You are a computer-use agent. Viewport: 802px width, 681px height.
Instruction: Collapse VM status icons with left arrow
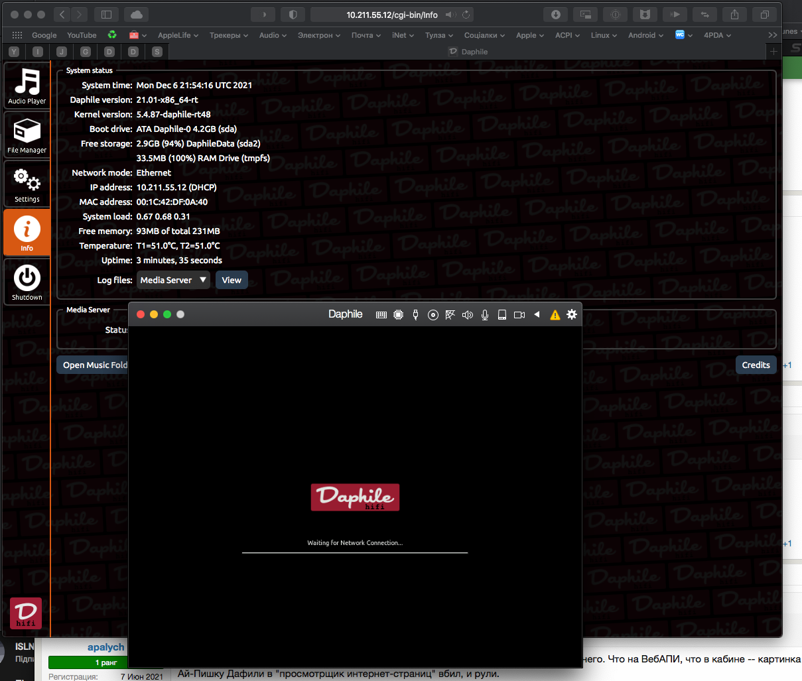point(537,314)
